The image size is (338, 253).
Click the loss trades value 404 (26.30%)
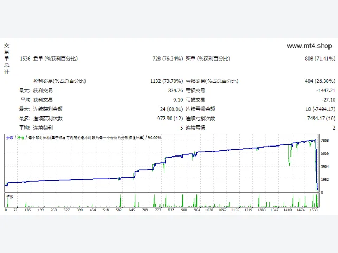pos(320,81)
